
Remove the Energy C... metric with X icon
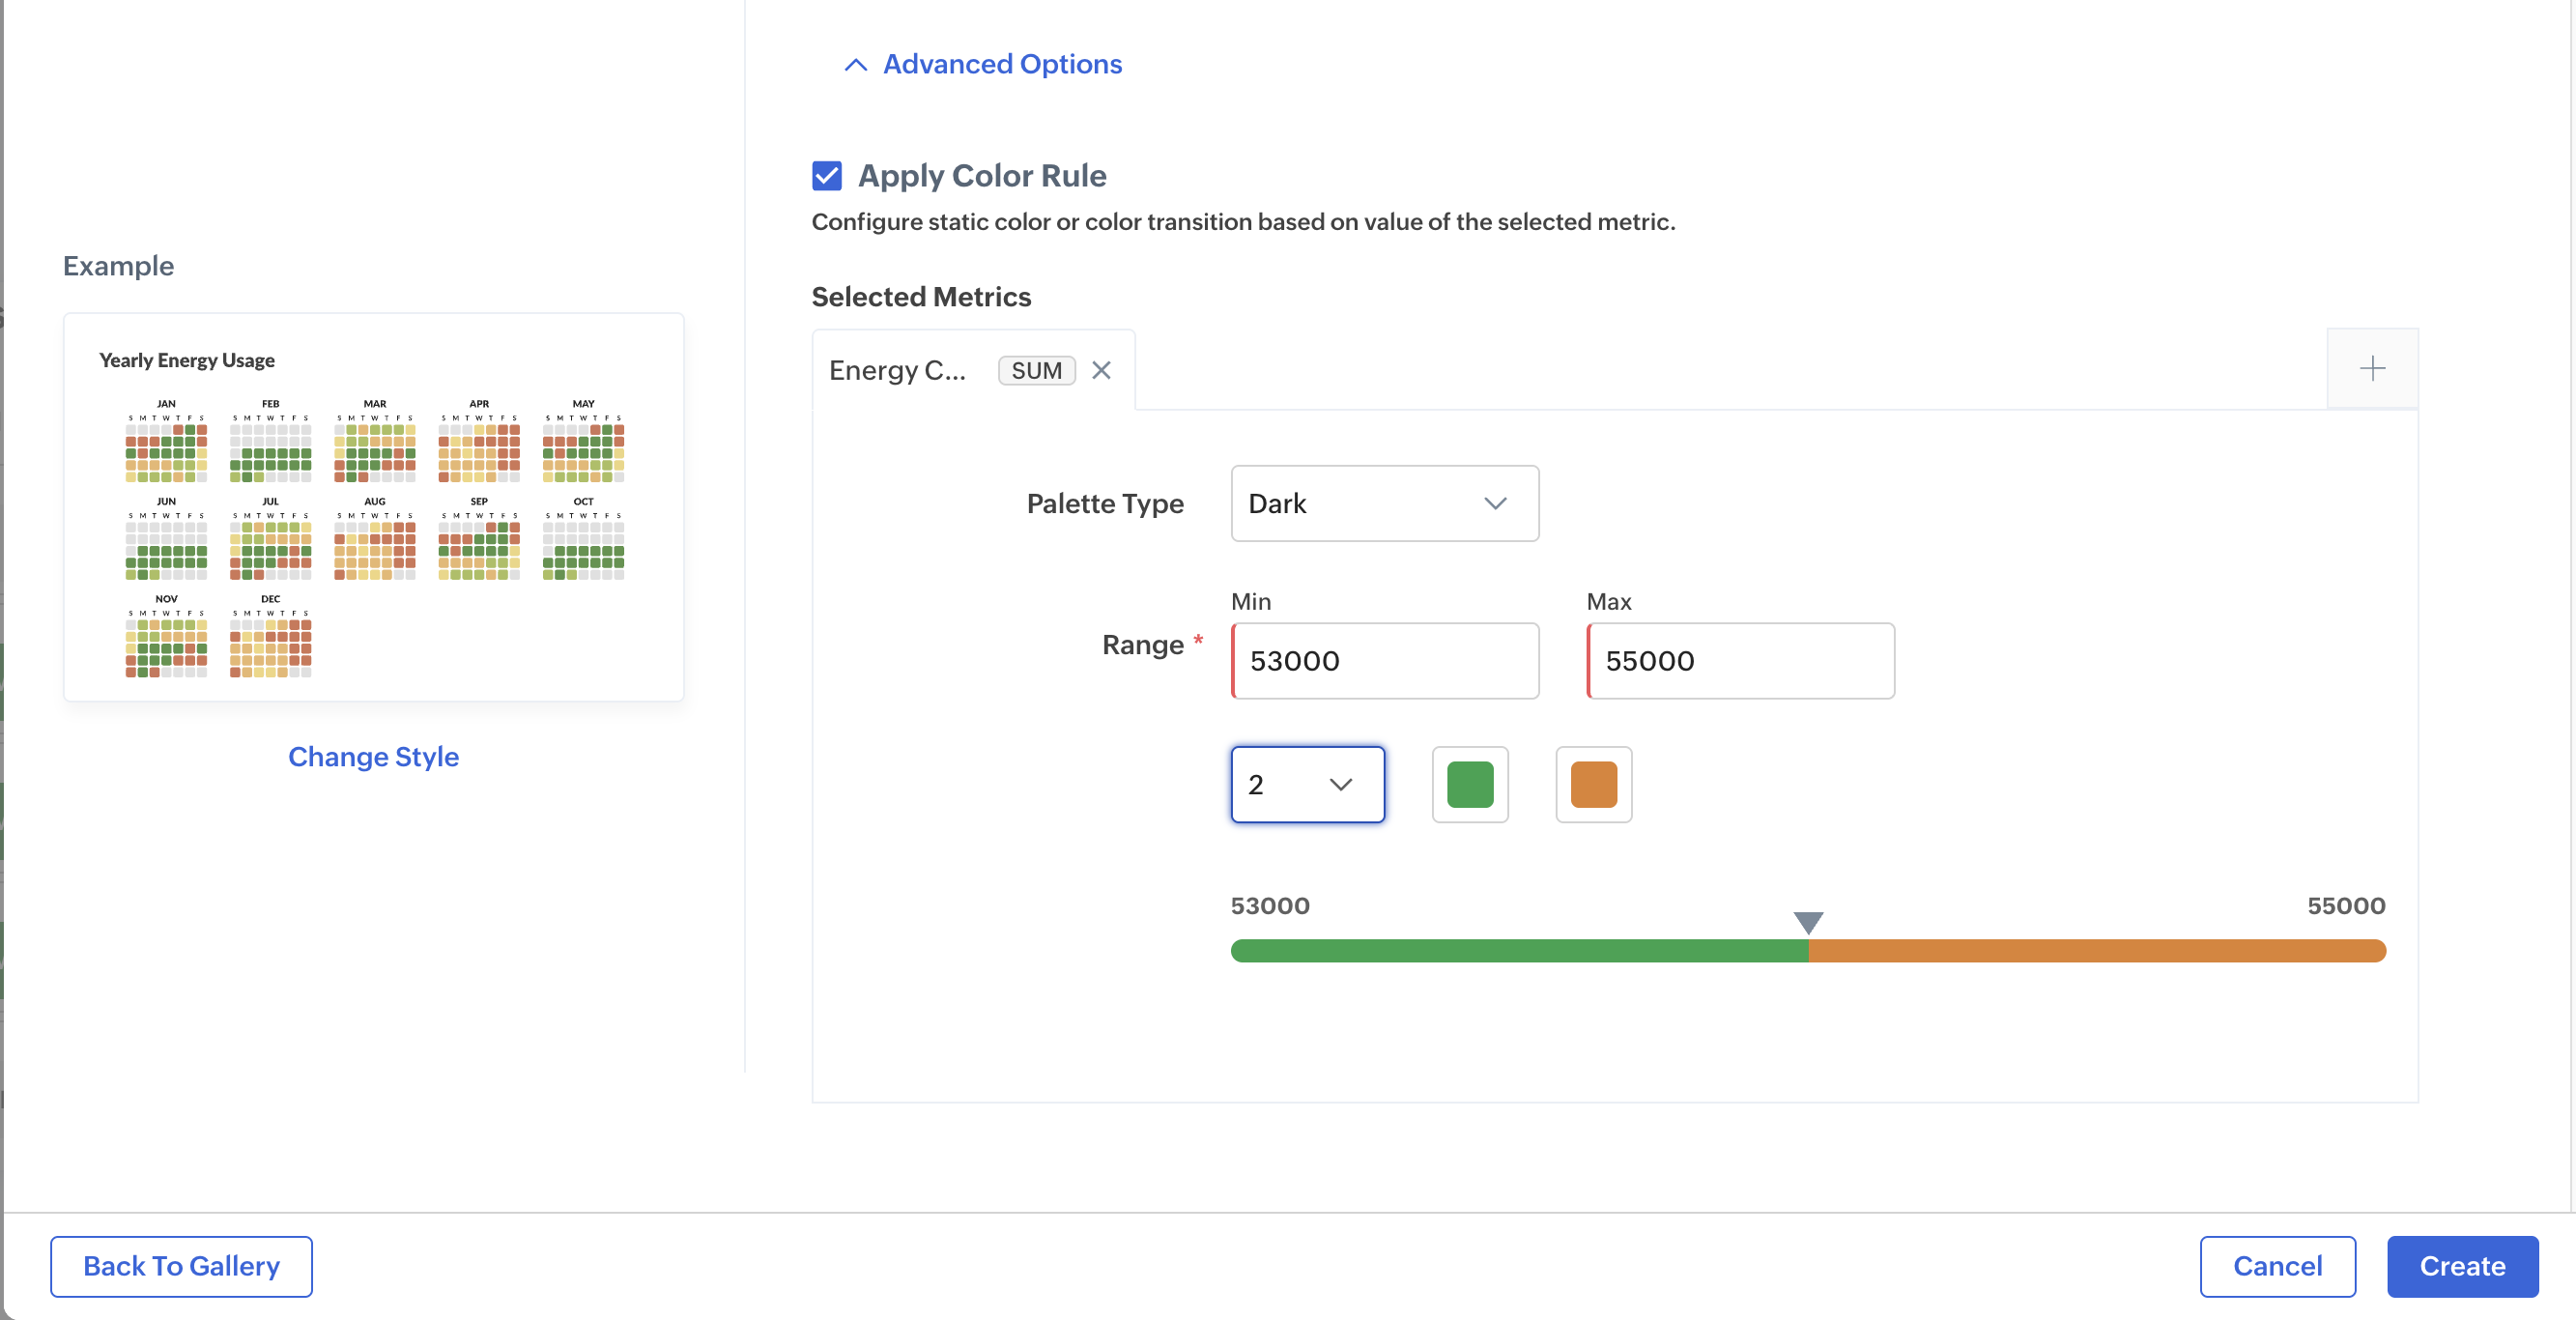pyautogui.click(x=1101, y=370)
